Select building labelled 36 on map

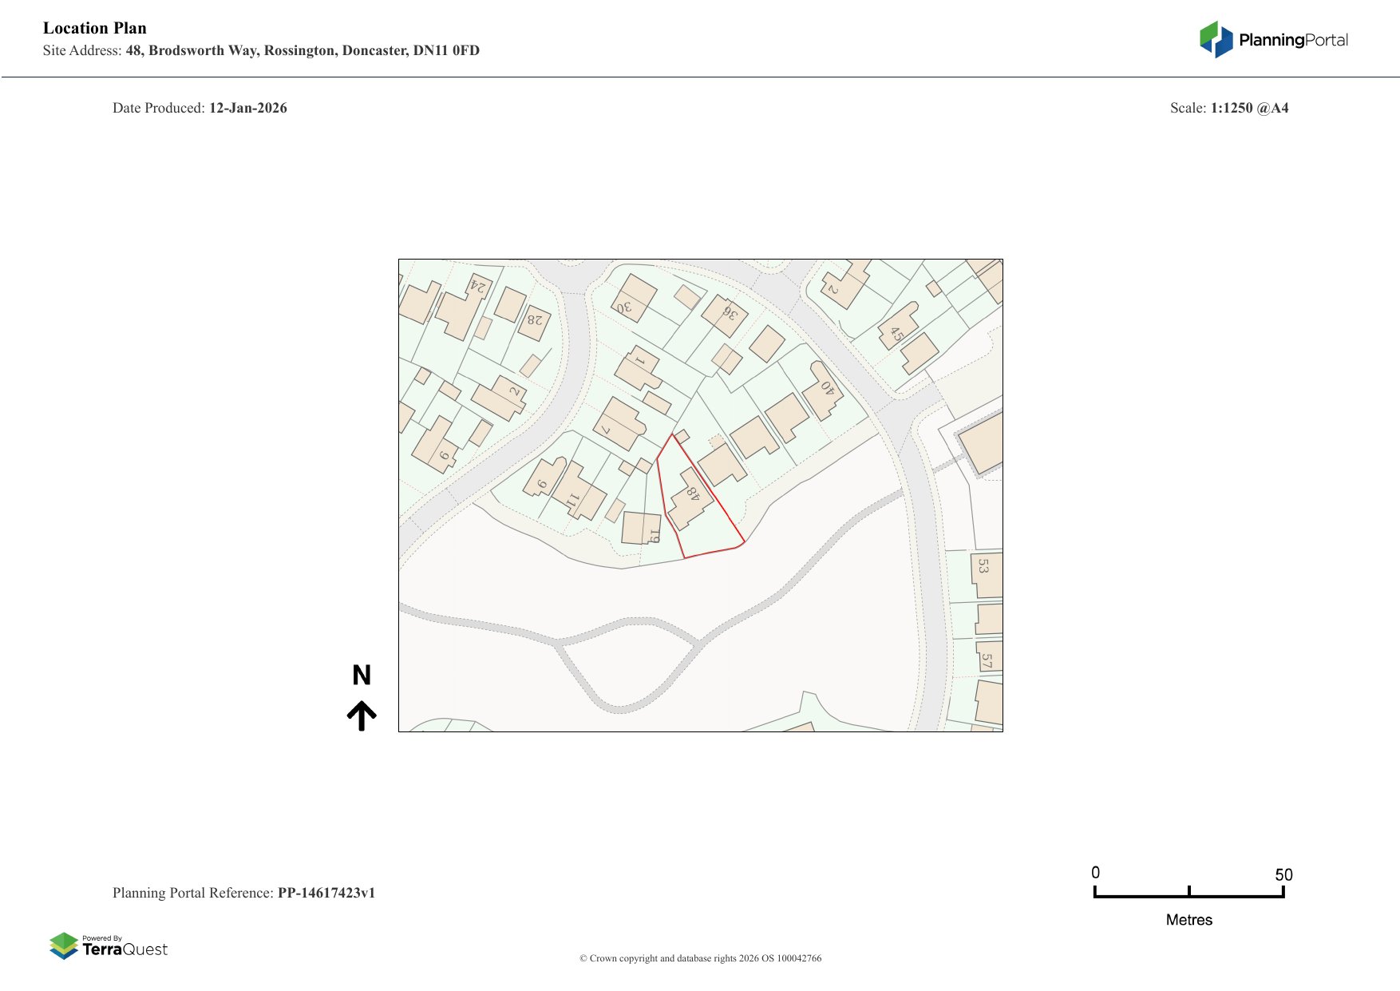pos(725,314)
